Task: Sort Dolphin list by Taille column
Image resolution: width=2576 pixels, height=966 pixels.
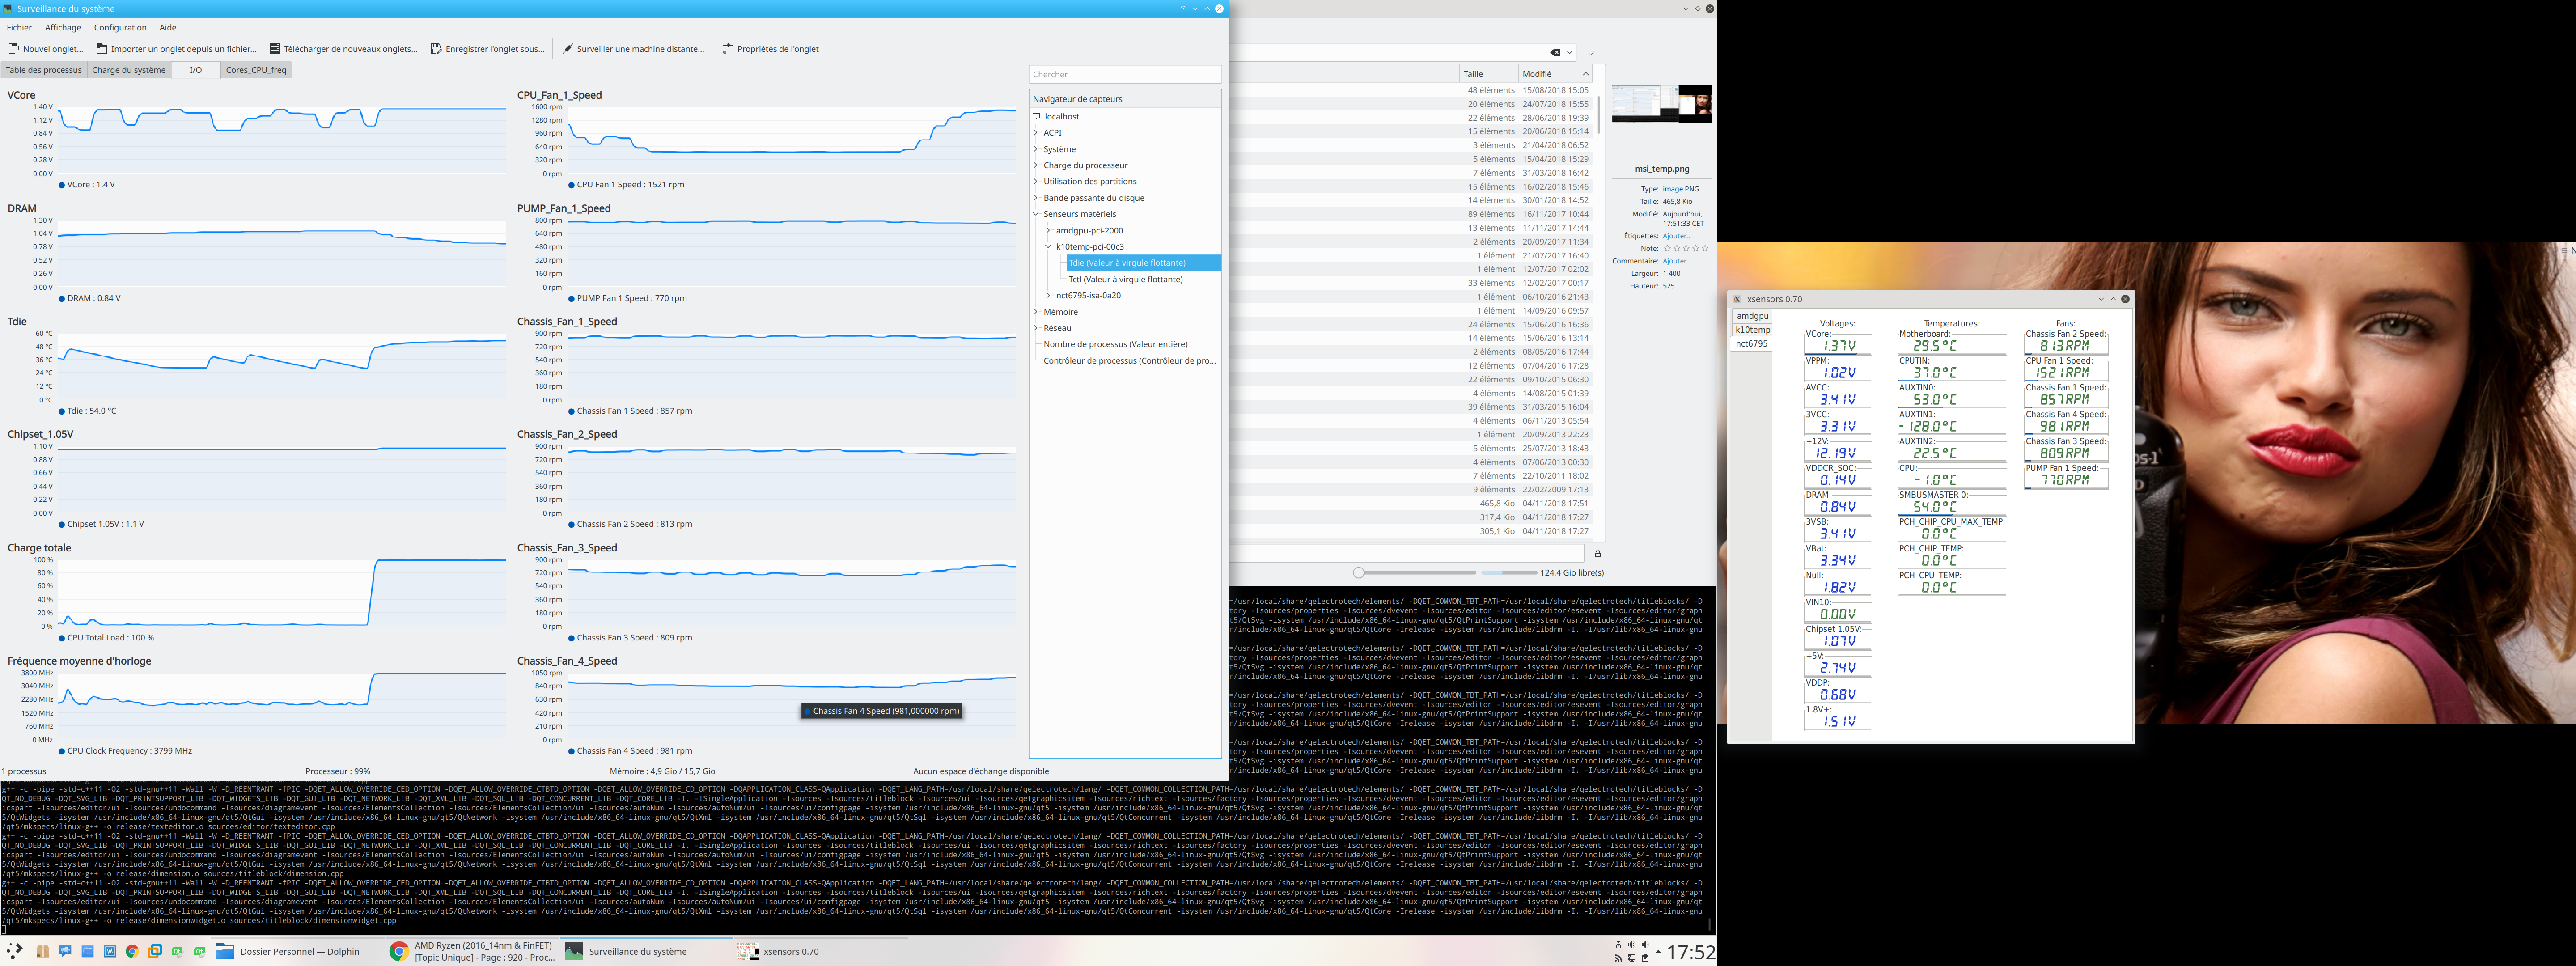Action: pos(1488,74)
